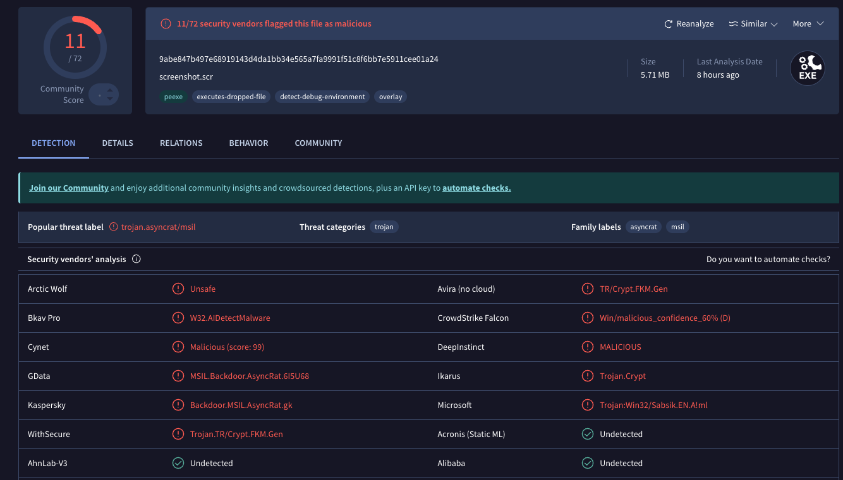Go to the Relations tab

[181, 143]
